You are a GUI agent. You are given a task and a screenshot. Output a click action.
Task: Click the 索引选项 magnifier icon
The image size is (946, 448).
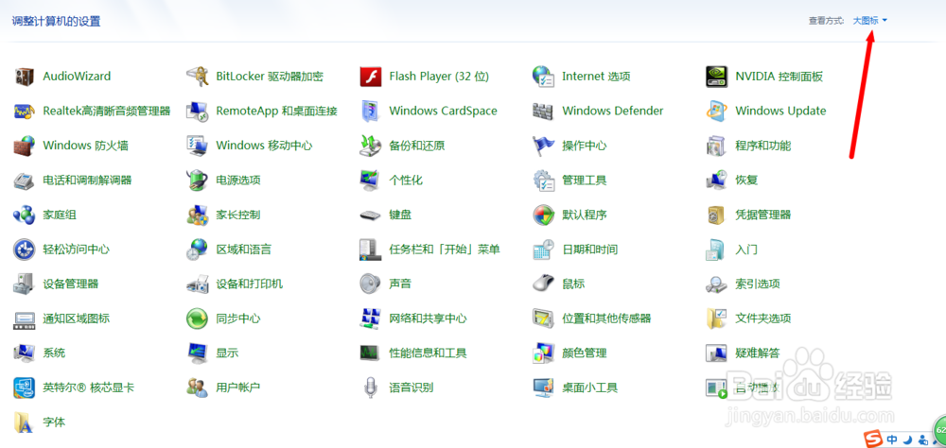pos(717,284)
